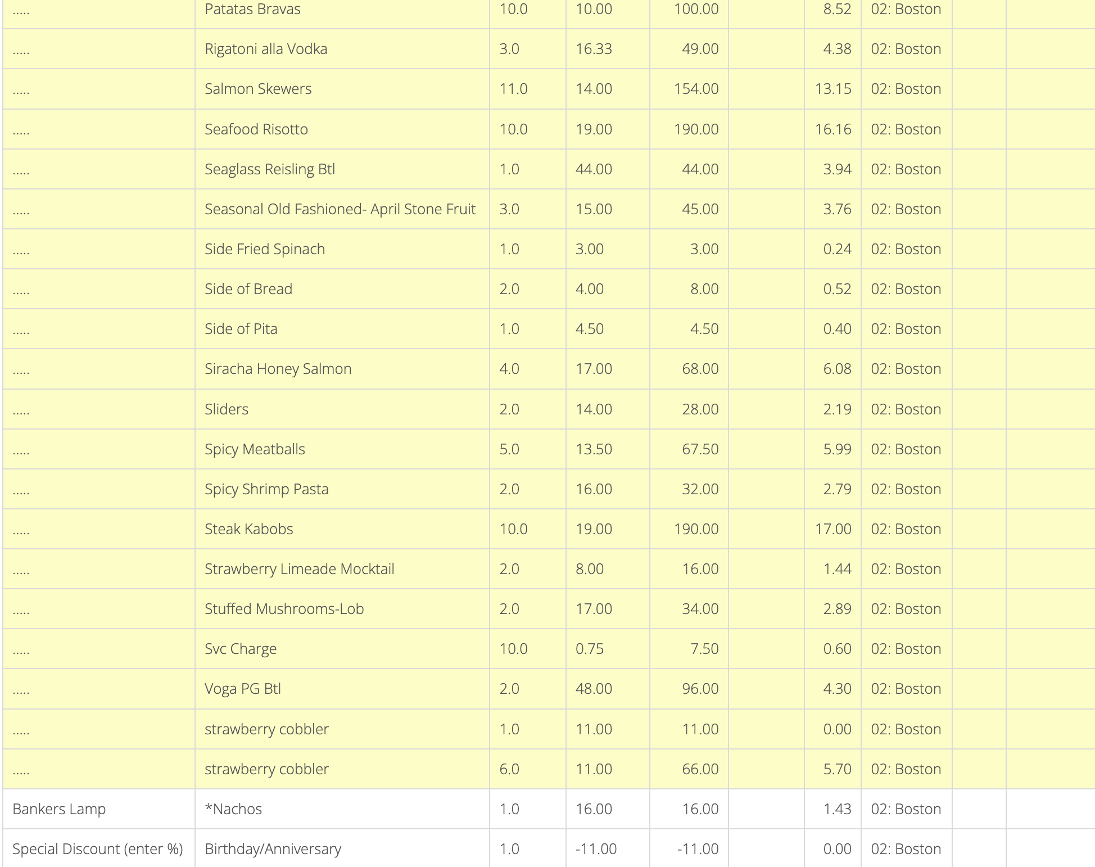This screenshot has width=1095, height=867.
Task: Select Siracha Honey Salmon row
Action: click(549, 369)
